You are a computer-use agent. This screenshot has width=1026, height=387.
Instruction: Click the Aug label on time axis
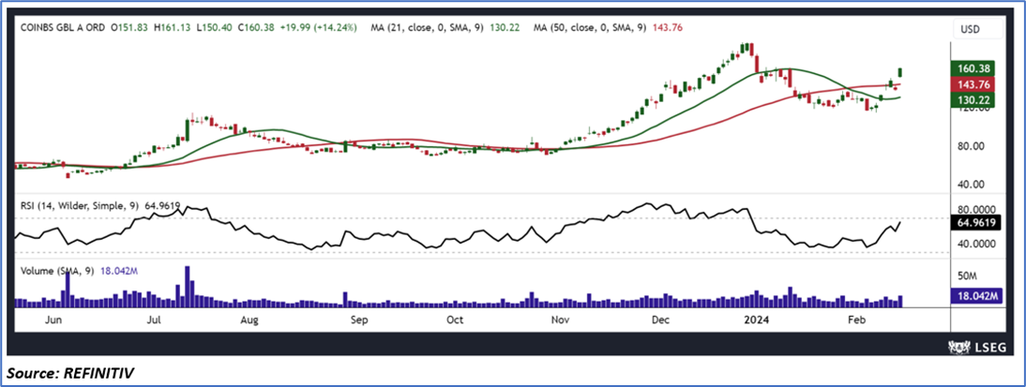(x=249, y=320)
